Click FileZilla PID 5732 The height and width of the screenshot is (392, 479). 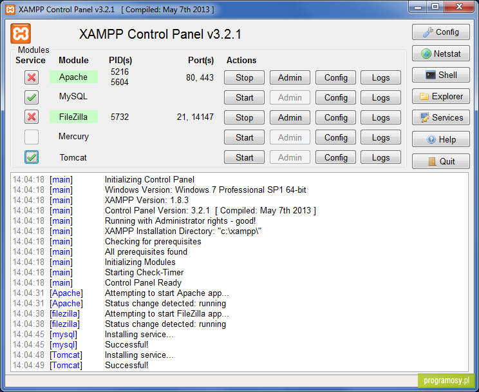[120, 117]
